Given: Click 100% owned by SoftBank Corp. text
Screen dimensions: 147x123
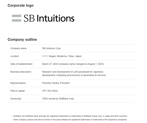Looking at the screenshot, I should coord(58,99).
